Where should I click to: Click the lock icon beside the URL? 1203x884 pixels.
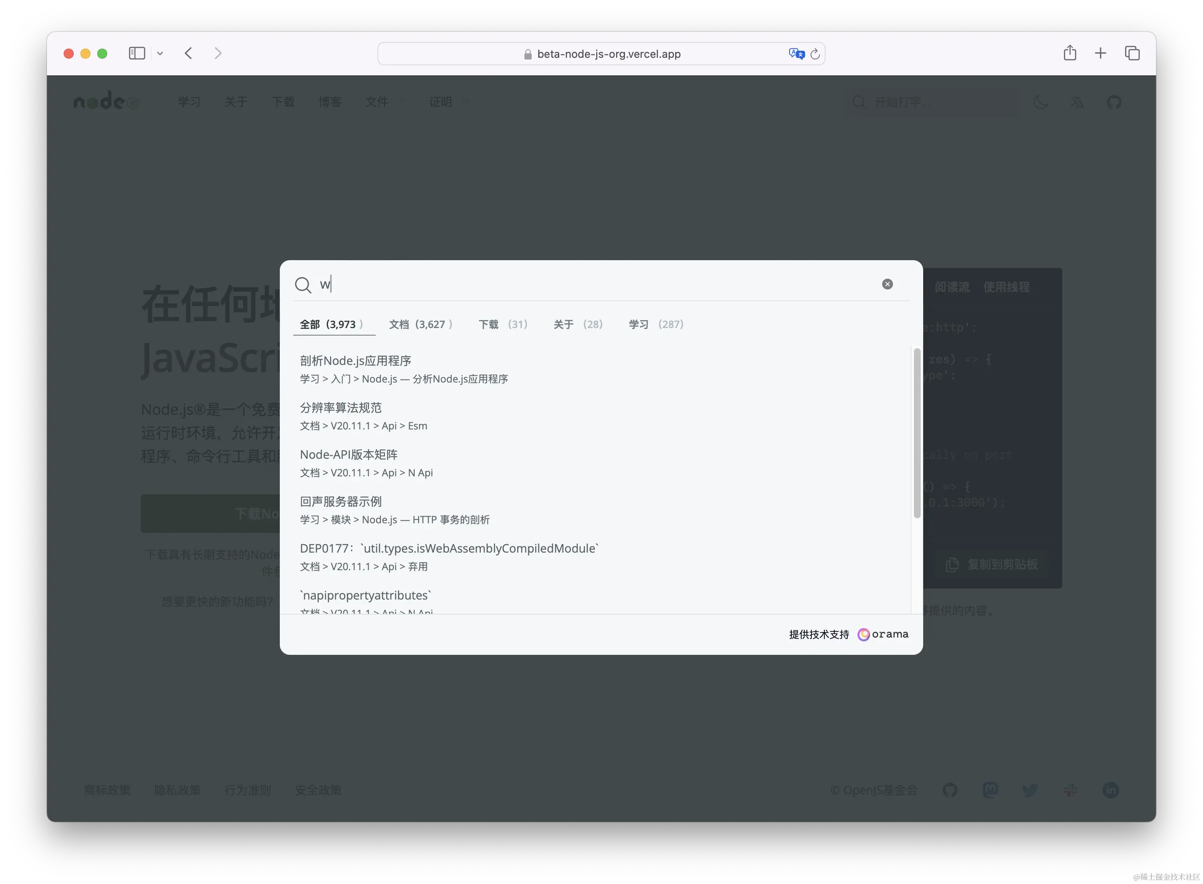click(527, 54)
